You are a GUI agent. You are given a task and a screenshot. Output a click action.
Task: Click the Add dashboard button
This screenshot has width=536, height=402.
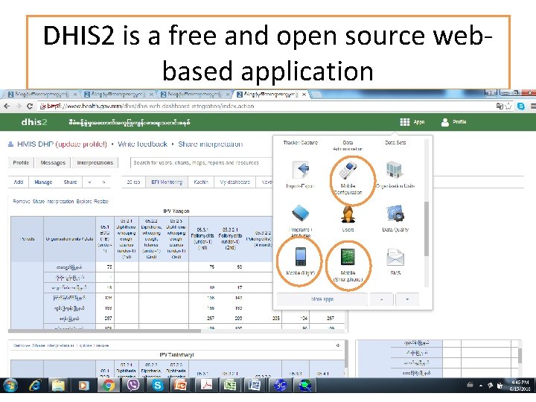[19, 182]
